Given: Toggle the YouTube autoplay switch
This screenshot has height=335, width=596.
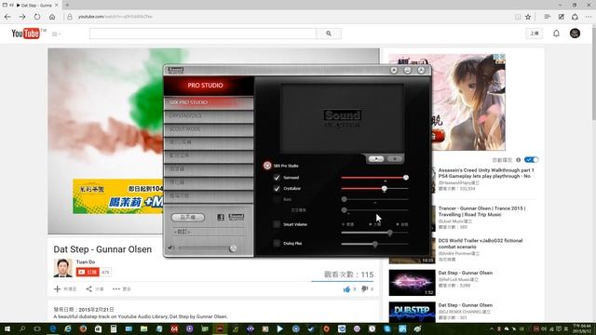Looking at the screenshot, I should (x=531, y=159).
